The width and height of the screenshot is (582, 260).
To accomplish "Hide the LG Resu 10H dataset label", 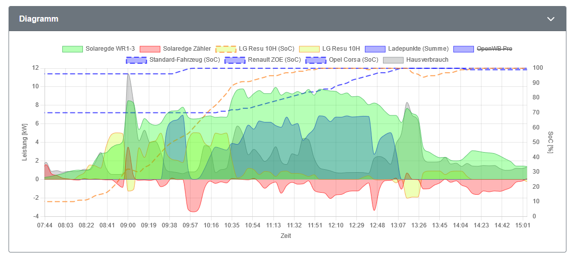I will [341, 49].
